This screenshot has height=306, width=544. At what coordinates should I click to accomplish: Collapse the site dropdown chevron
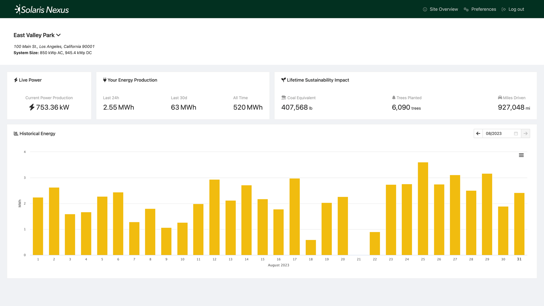point(58,35)
